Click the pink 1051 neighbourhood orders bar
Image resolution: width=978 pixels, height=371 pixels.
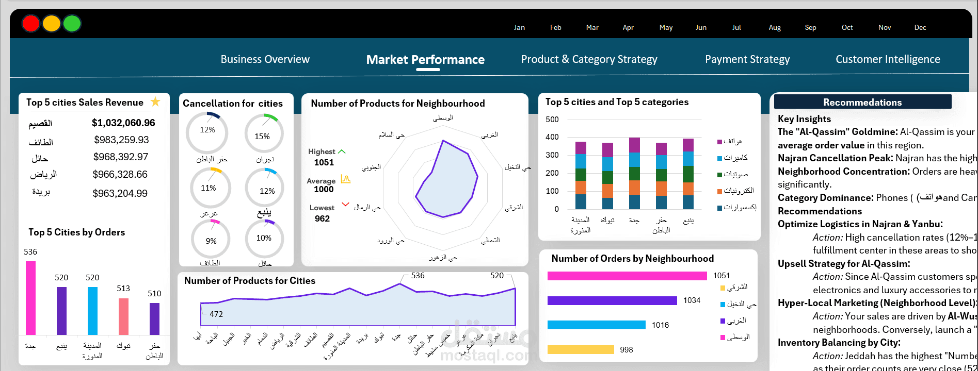pos(627,276)
